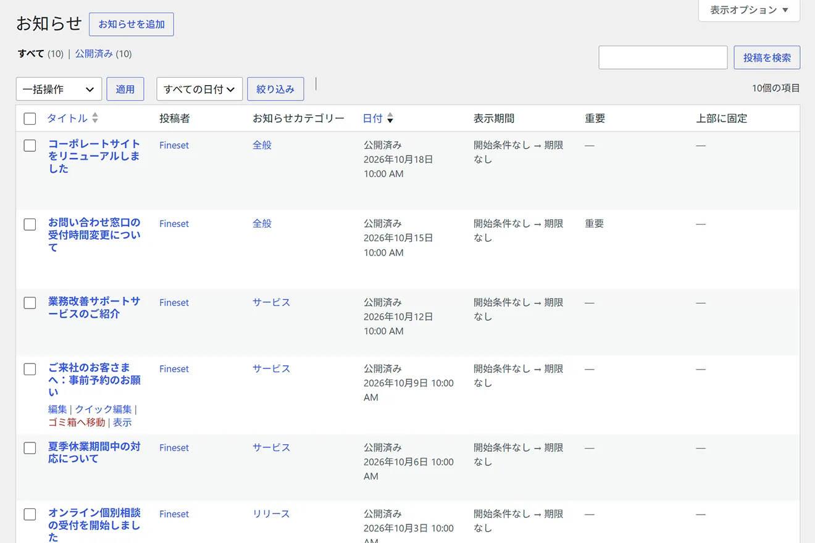Open post ご来社のお客さまへ：事前予約のお願い

coord(94,379)
